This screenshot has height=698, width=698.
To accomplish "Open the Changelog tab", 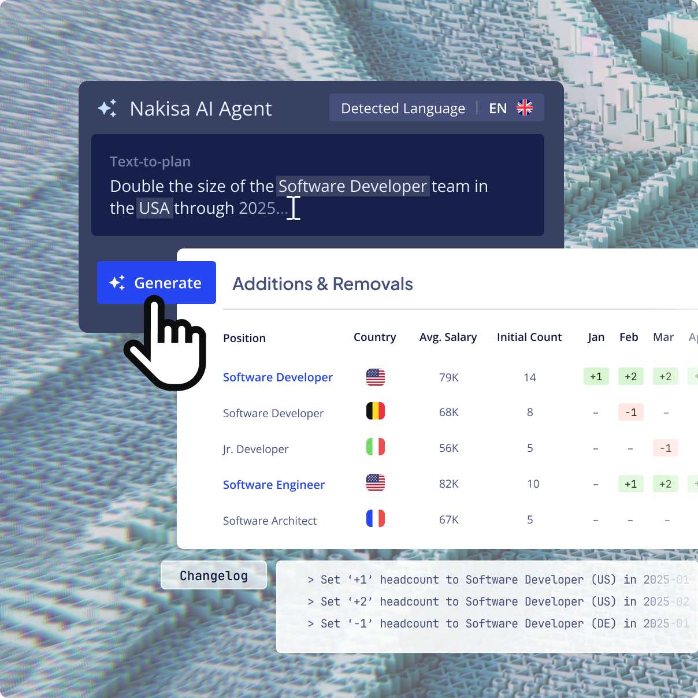I will (214, 575).
